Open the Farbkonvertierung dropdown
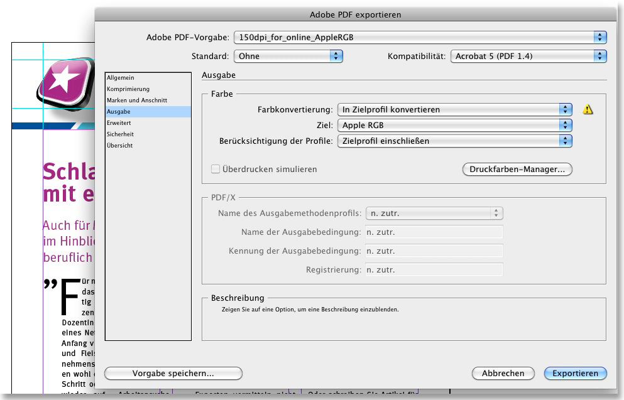Viewport: 624px width, 400px height. 455,109
